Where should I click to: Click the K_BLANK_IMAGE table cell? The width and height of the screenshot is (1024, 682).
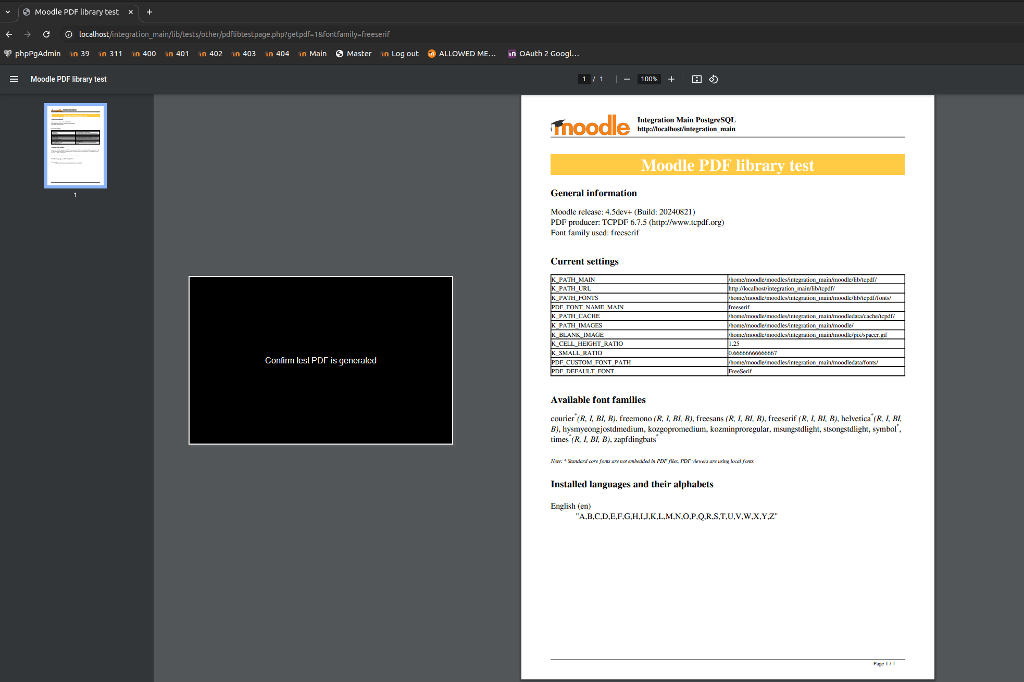coord(639,335)
